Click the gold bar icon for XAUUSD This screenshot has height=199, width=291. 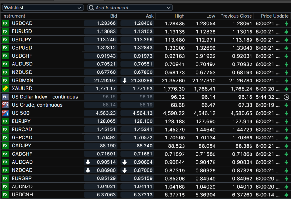(x=5, y=89)
